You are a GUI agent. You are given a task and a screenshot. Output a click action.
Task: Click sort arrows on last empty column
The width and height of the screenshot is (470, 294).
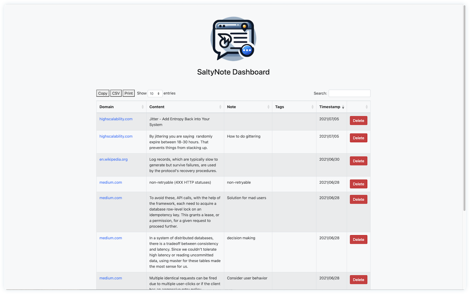[x=366, y=107]
